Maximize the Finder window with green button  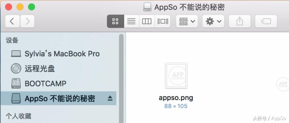pos(32,7)
